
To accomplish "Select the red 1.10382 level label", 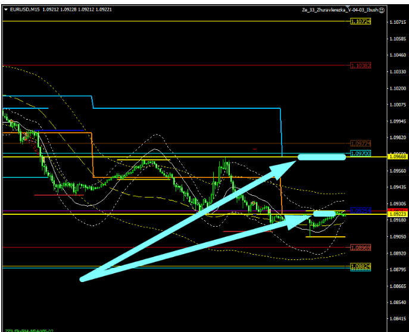I will point(361,65).
